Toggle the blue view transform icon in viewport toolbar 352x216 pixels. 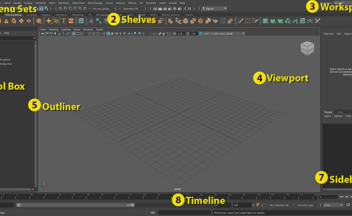point(200,33)
